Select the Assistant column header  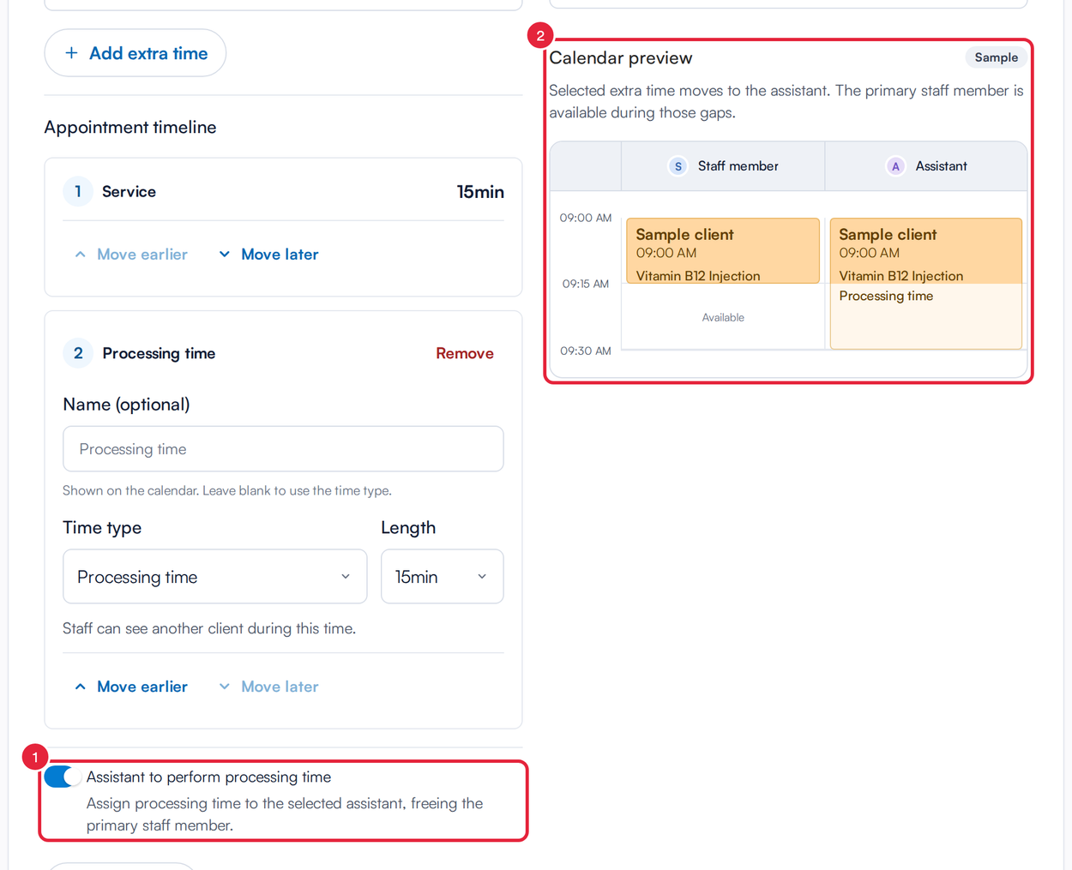click(926, 166)
